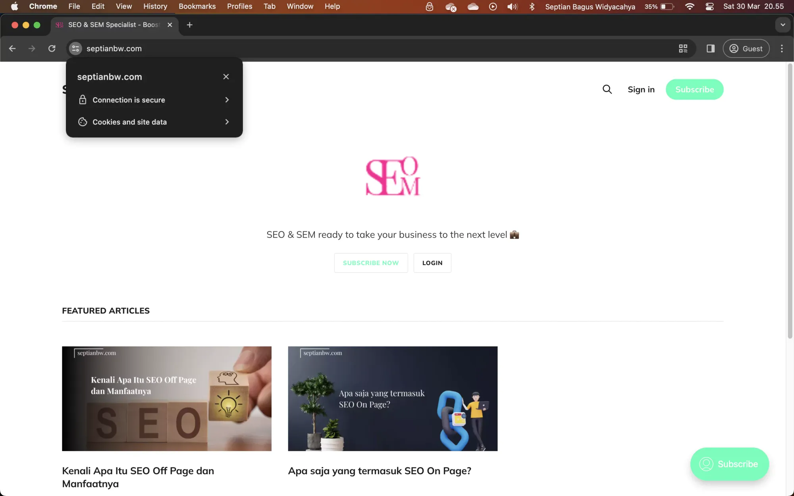Open the Chrome side panel
The width and height of the screenshot is (794, 496).
tap(710, 48)
